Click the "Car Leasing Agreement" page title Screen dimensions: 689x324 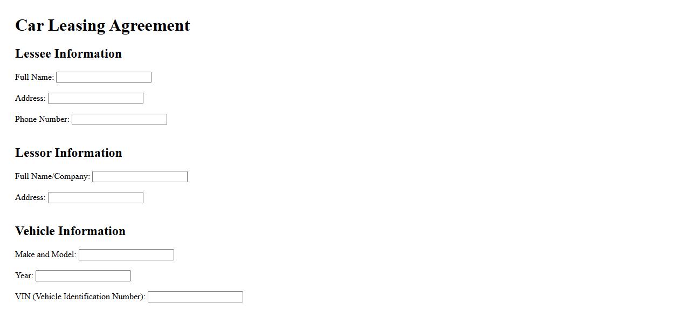coord(102,25)
